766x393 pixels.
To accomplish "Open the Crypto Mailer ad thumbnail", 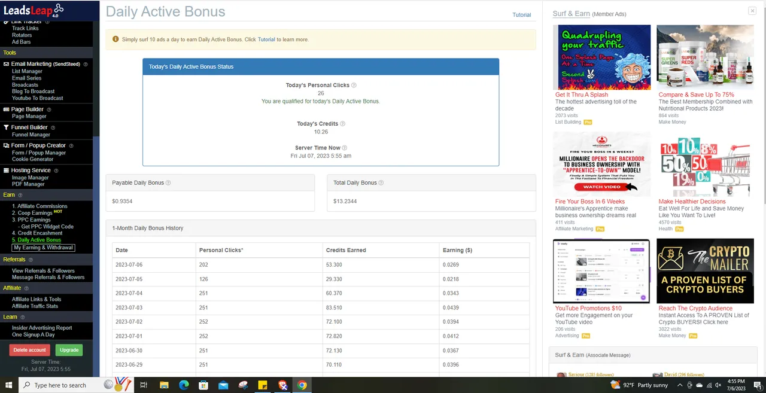I will 705,271.
